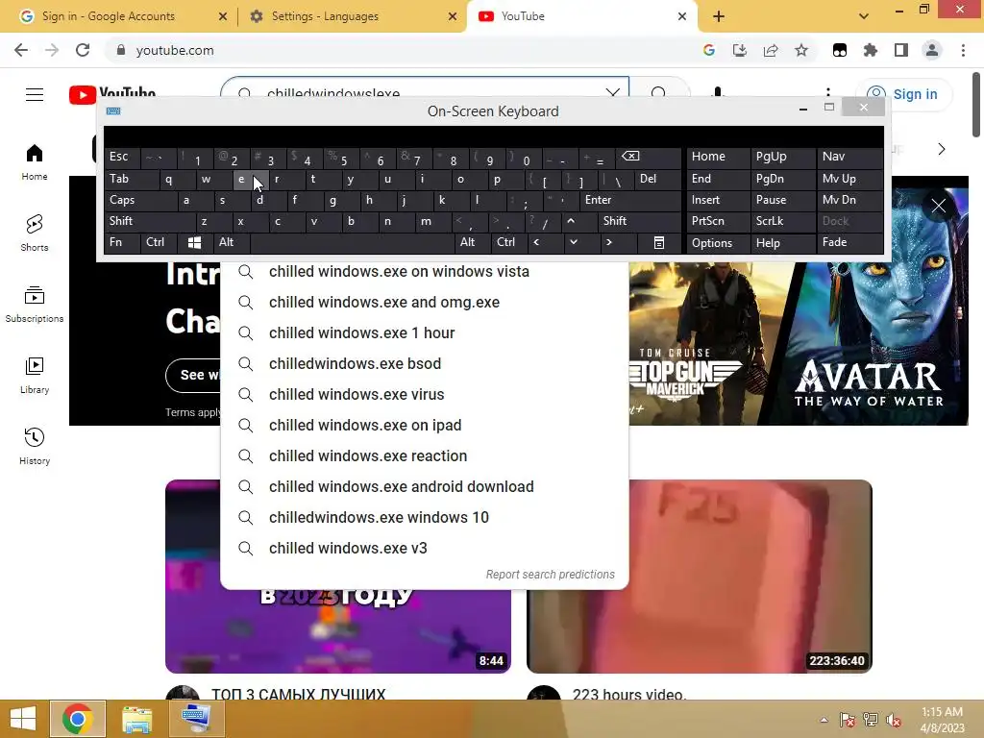Screen dimensions: 984x738
Task: Click the youtube.com address bar
Action: click(402, 50)
